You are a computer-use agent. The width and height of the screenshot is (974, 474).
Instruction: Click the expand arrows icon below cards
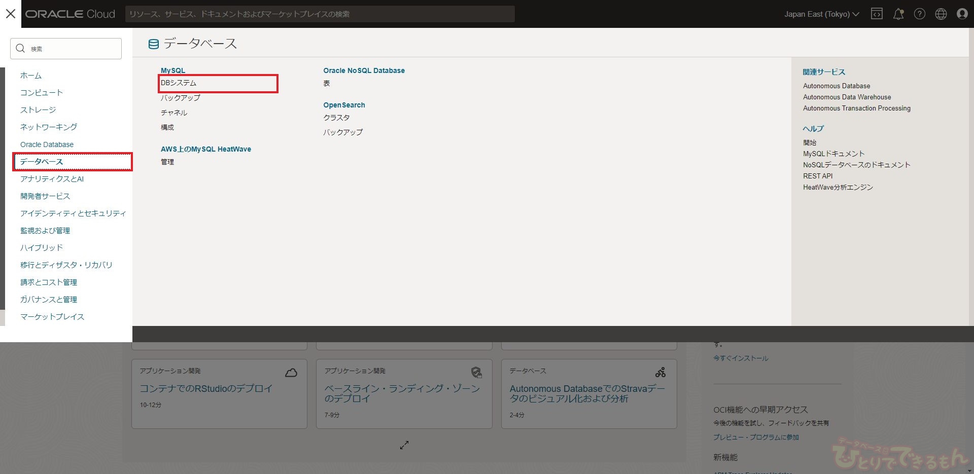pyautogui.click(x=404, y=445)
